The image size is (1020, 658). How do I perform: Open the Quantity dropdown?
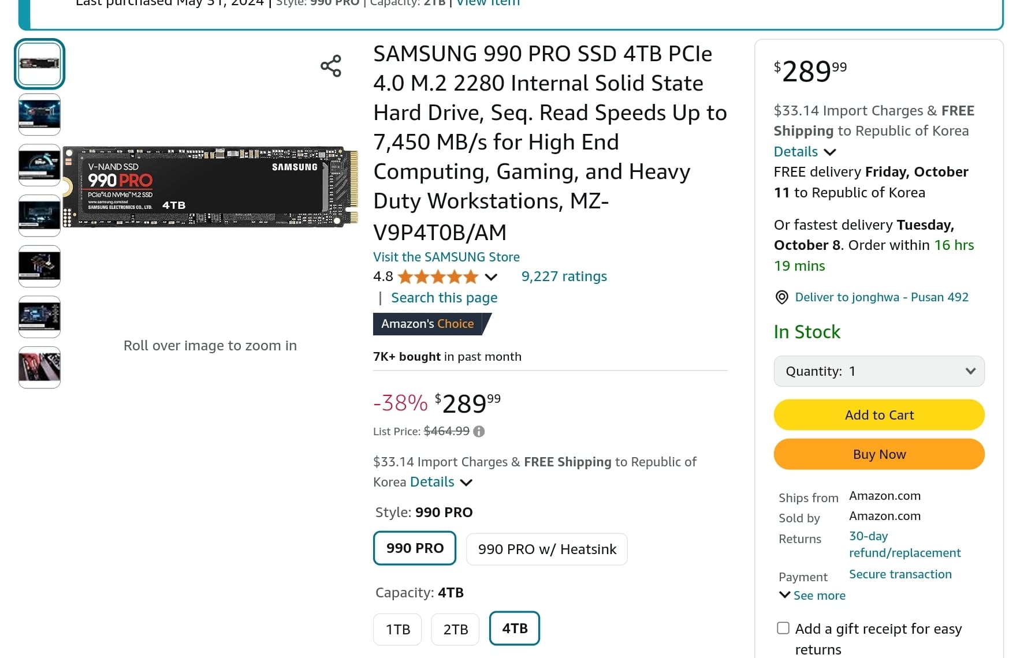879,371
